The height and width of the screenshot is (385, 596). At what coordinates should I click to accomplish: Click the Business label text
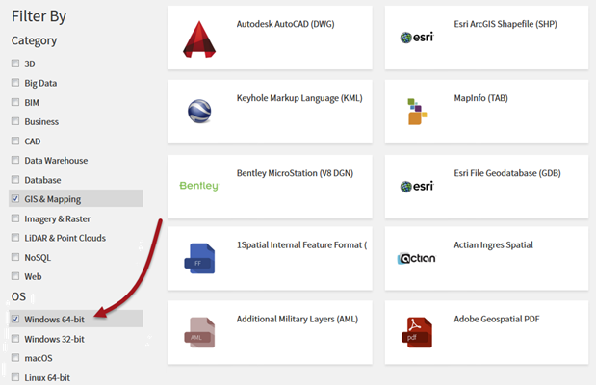pyautogui.click(x=41, y=122)
